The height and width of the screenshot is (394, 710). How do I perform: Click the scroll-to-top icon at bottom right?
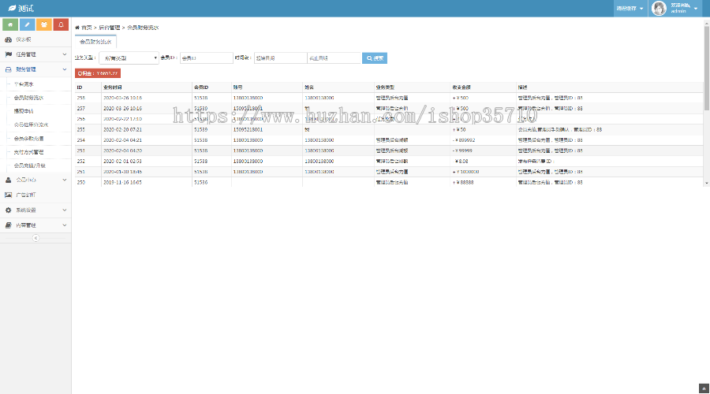(704, 388)
